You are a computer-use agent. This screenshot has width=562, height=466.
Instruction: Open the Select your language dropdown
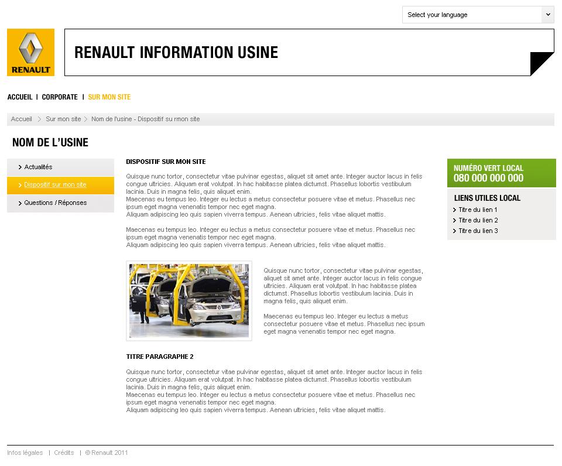pos(478,15)
